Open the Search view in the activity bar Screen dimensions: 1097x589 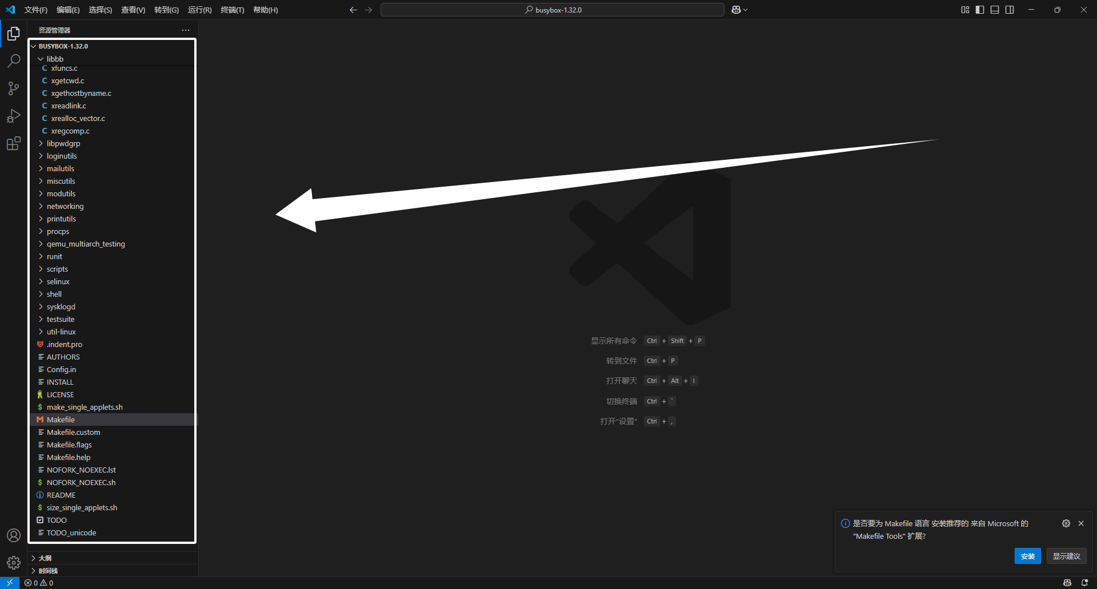[14, 61]
